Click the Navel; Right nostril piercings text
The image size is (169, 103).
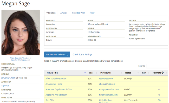coord(137,39)
